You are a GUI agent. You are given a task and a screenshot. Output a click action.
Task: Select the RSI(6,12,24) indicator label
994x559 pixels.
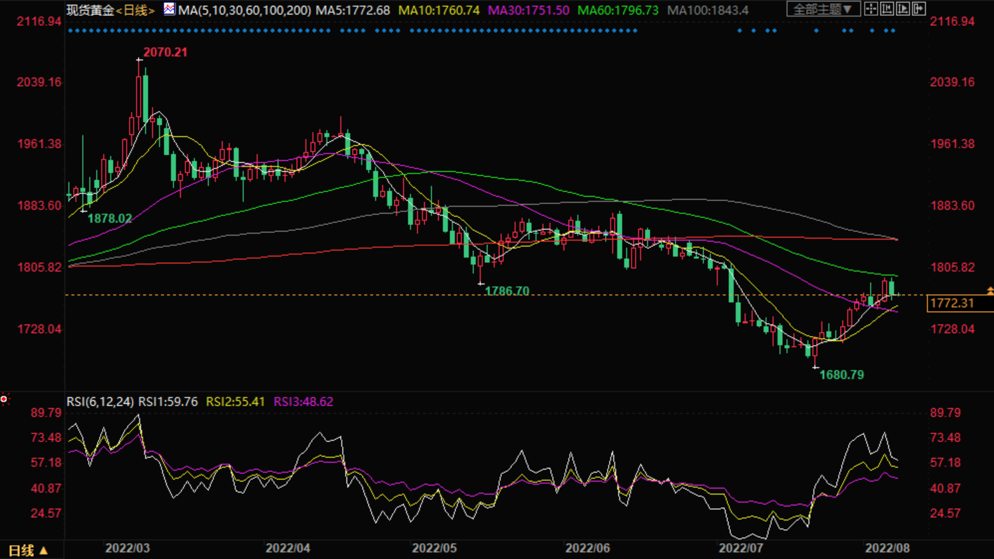click(100, 402)
